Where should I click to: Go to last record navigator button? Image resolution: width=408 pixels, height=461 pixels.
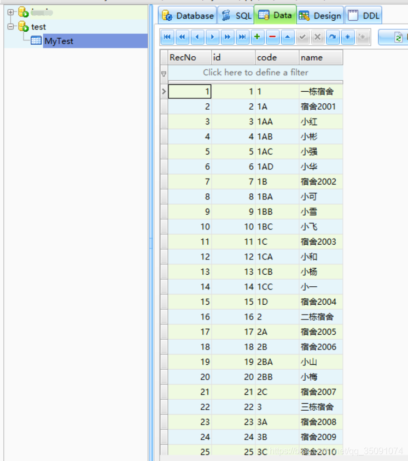tap(242, 37)
